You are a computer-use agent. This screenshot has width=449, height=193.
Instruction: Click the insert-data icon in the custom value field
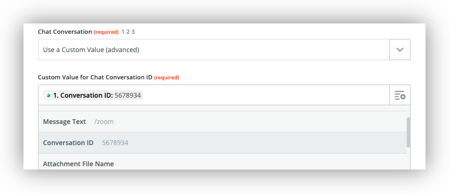(400, 95)
